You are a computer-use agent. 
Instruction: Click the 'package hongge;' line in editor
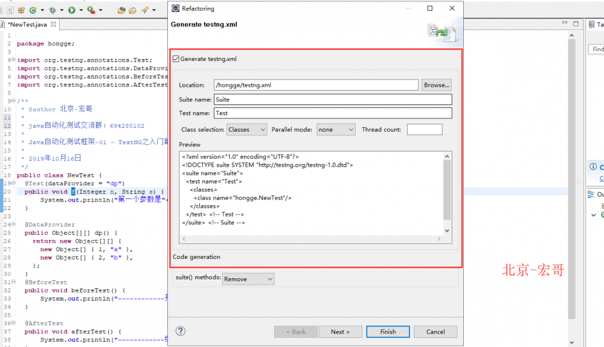(45, 44)
